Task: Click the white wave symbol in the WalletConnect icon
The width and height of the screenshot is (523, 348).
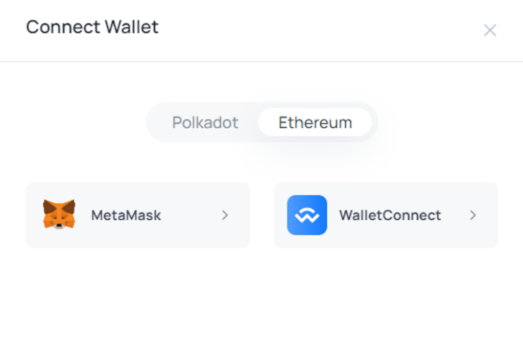Action: pos(307,215)
